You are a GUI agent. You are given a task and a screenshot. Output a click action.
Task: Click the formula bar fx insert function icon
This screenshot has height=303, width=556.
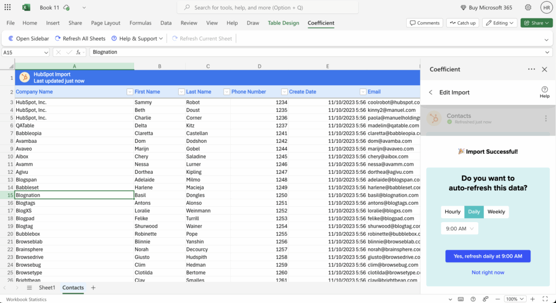(78, 52)
